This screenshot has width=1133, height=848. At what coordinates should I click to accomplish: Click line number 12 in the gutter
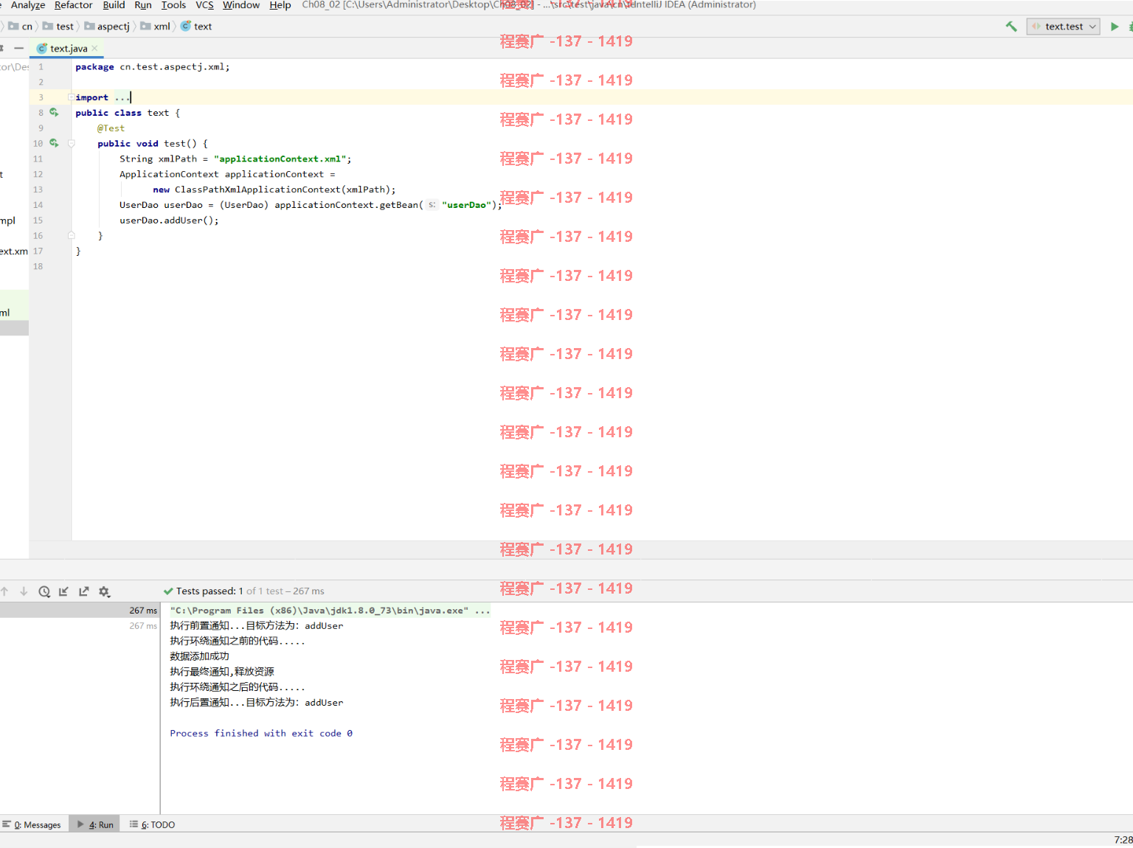click(x=38, y=175)
